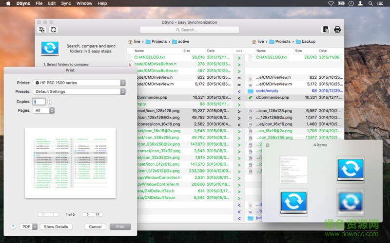Open the log preview document icon

[326, 30]
